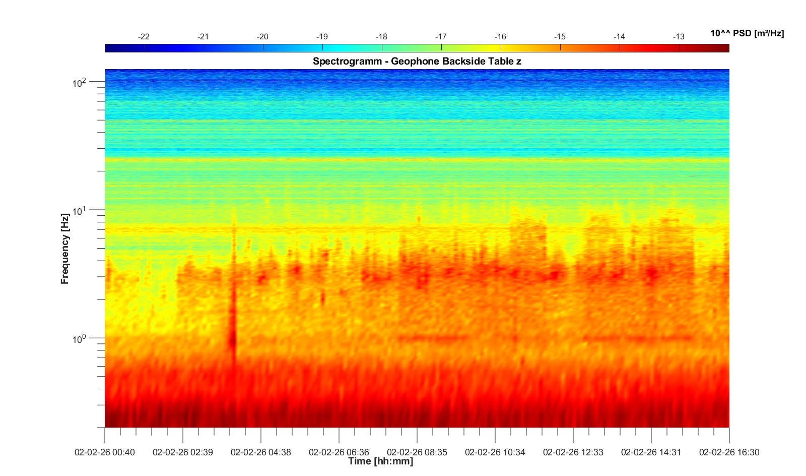Click the 'Frequency [Hz]' y-axis label
This screenshot has height=476, width=806.
[x=65, y=249]
